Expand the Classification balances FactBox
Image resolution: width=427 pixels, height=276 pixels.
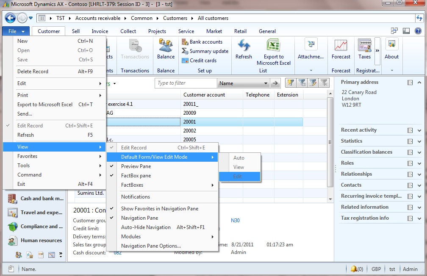[419, 152]
